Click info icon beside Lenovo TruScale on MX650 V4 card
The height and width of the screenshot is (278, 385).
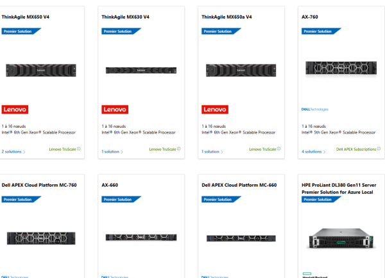click(x=78, y=149)
